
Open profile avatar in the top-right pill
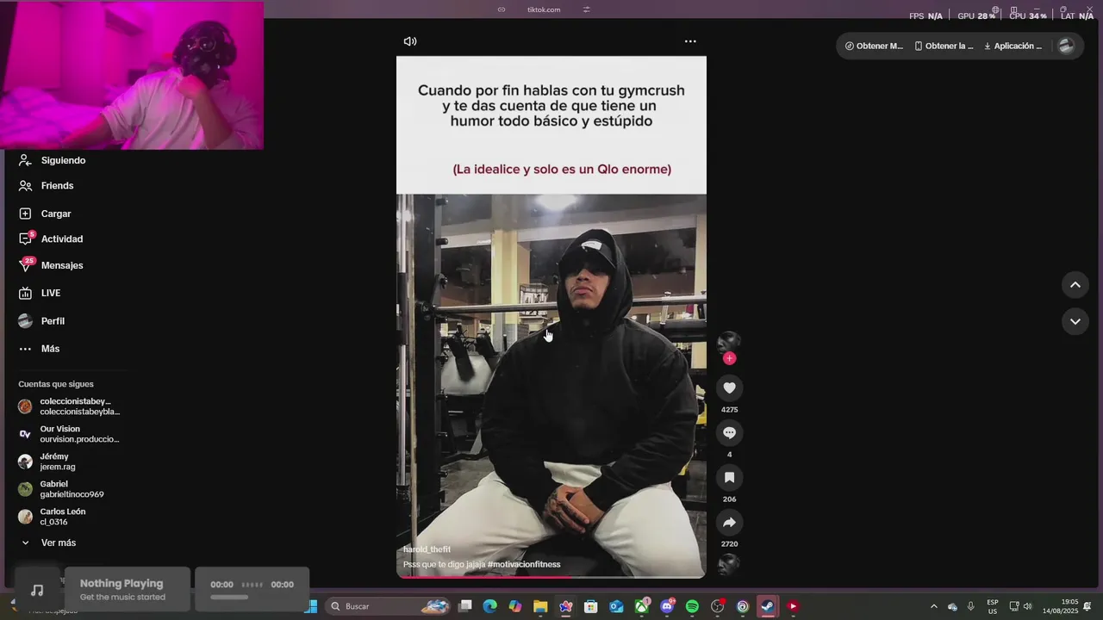coord(1067,46)
